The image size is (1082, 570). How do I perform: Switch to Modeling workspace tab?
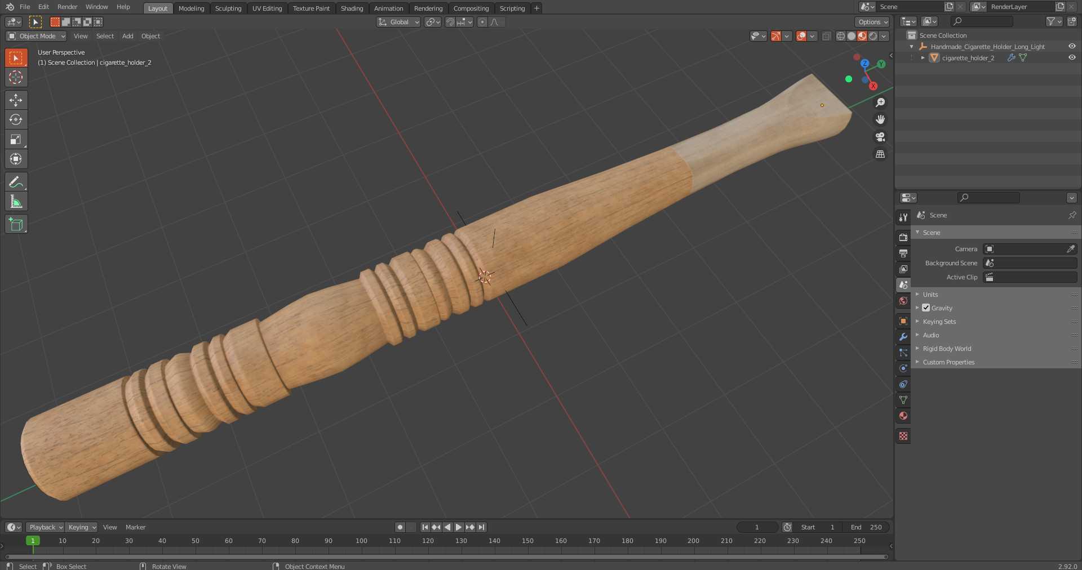[x=191, y=8]
